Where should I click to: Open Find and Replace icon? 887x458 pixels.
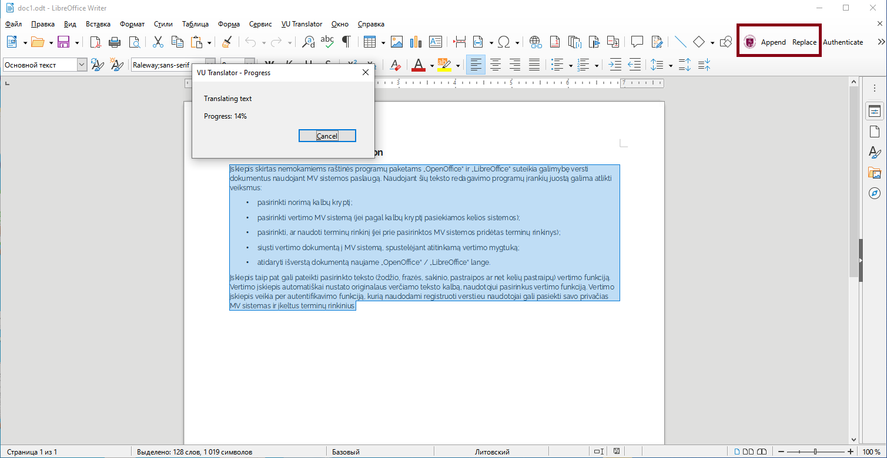[x=308, y=42]
